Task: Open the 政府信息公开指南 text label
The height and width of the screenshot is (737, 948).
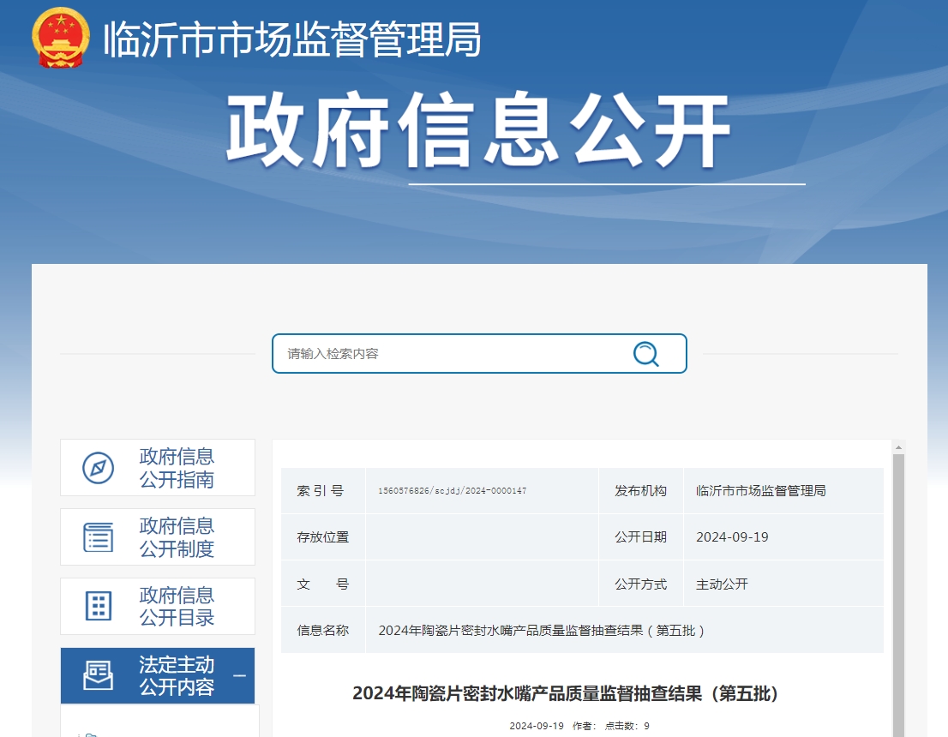Action: click(177, 468)
